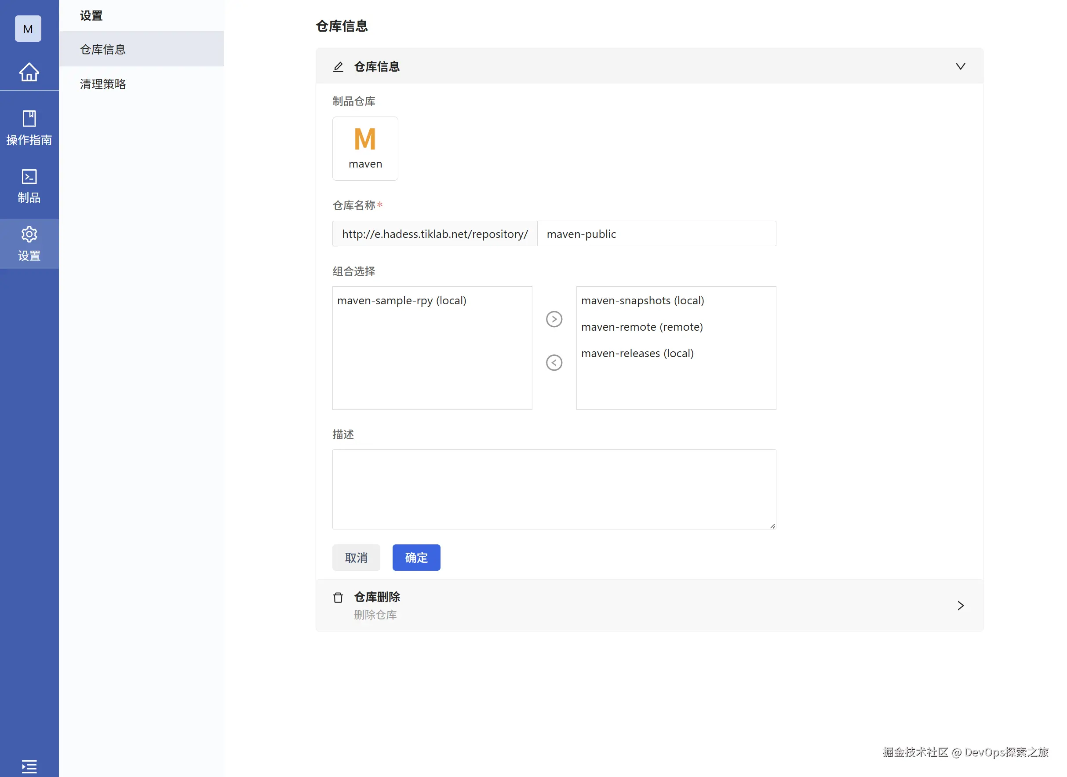The height and width of the screenshot is (777, 1067).
Task: Click the home icon in sidebar
Action: (29, 72)
